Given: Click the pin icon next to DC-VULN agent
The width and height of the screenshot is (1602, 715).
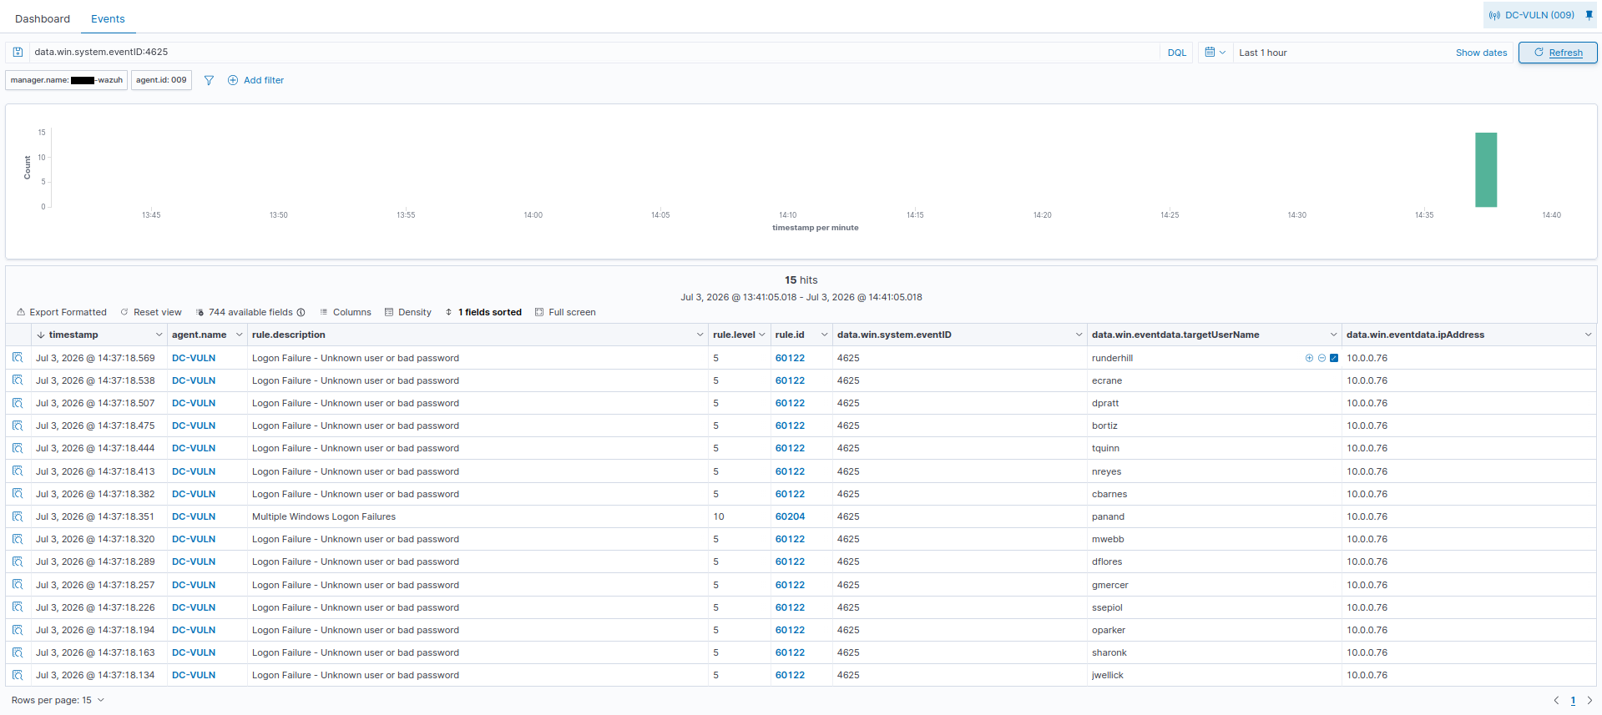Looking at the screenshot, I should pos(1589,15).
